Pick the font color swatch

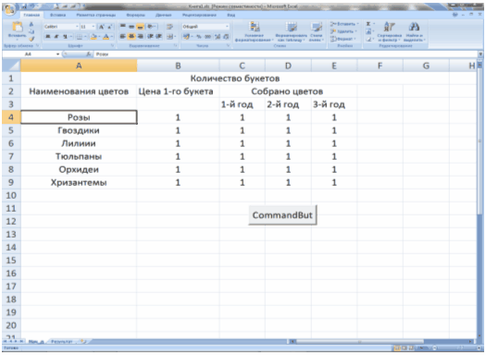click(x=106, y=37)
